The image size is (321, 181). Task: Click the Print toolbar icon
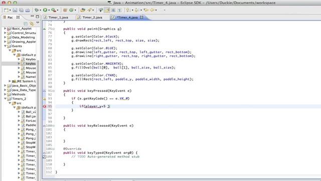pyautogui.click(x=28, y=10)
